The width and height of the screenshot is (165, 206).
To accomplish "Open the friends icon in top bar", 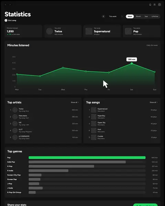I will pyautogui.click(x=155, y=5).
